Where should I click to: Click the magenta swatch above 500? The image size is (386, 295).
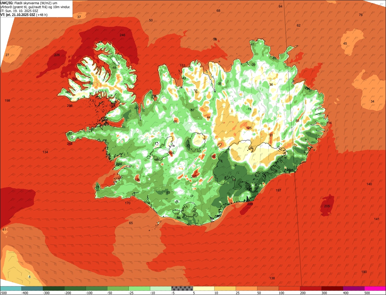(375, 288)
